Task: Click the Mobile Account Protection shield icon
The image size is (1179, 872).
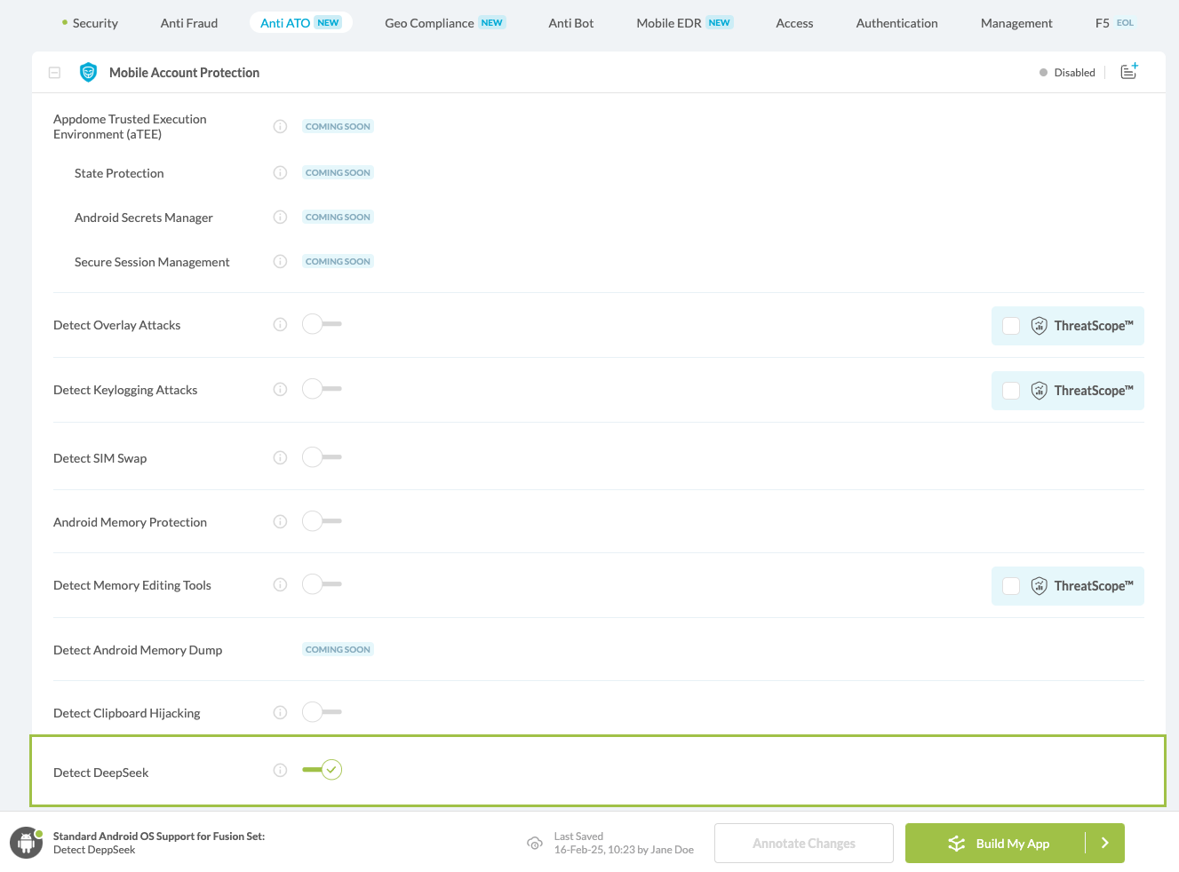Action: [x=88, y=72]
